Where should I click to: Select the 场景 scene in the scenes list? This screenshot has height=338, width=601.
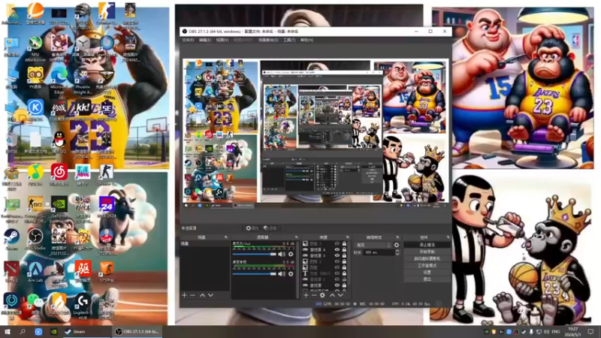click(x=204, y=243)
